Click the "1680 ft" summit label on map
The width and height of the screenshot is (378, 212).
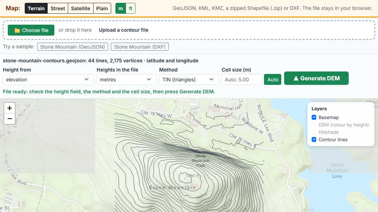[192, 176]
